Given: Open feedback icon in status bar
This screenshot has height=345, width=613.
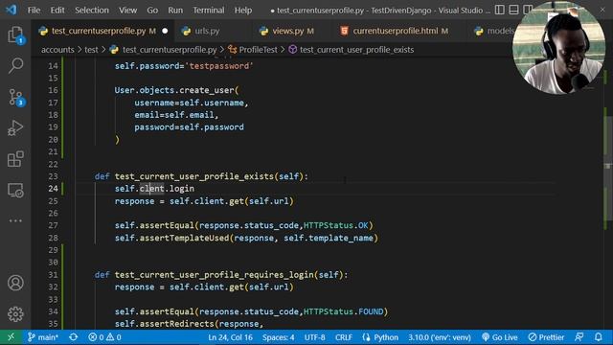Looking at the screenshot, I should pyautogui.click(x=579, y=337).
